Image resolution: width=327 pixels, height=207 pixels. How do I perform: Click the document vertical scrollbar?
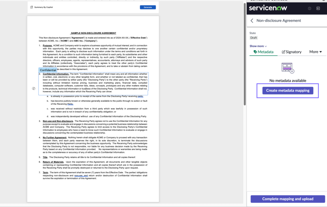click(x=245, y=54)
